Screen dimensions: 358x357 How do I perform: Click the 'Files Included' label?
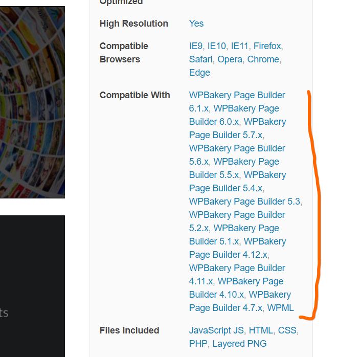[x=129, y=330]
